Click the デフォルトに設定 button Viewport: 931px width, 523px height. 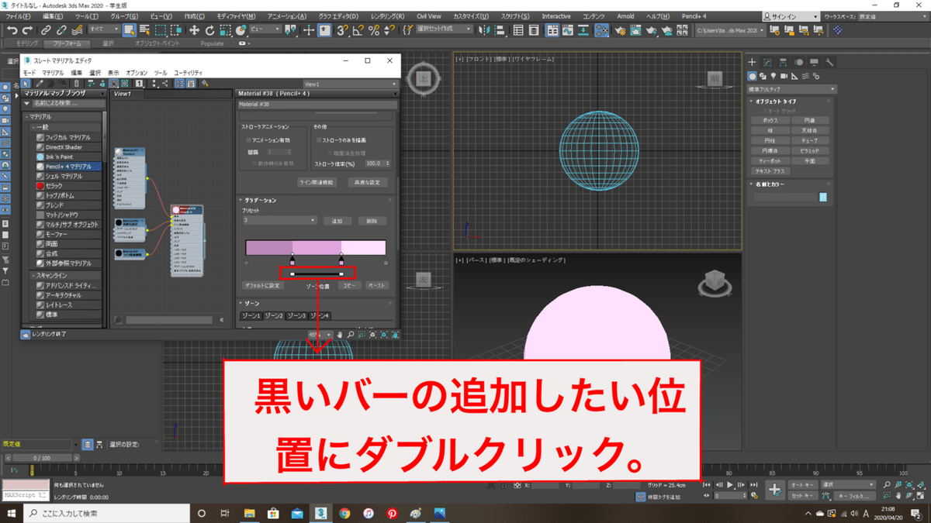click(261, 286)
